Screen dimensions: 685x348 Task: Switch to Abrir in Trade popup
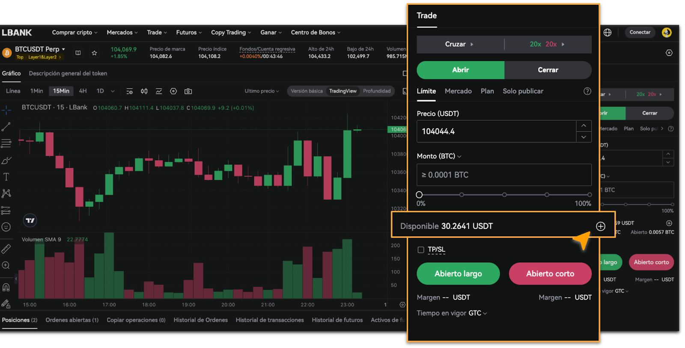click(461, 70)
